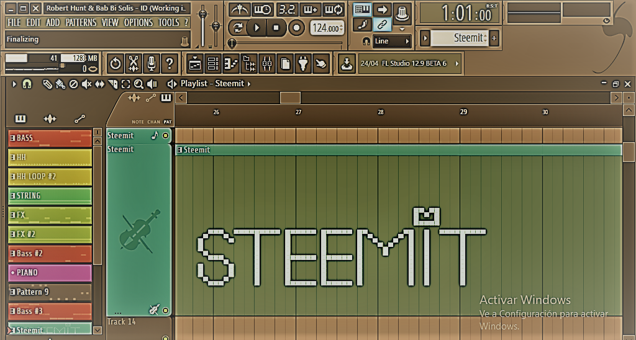
Task: Open the PATTERNS menu
Action: tap(81, 22)
